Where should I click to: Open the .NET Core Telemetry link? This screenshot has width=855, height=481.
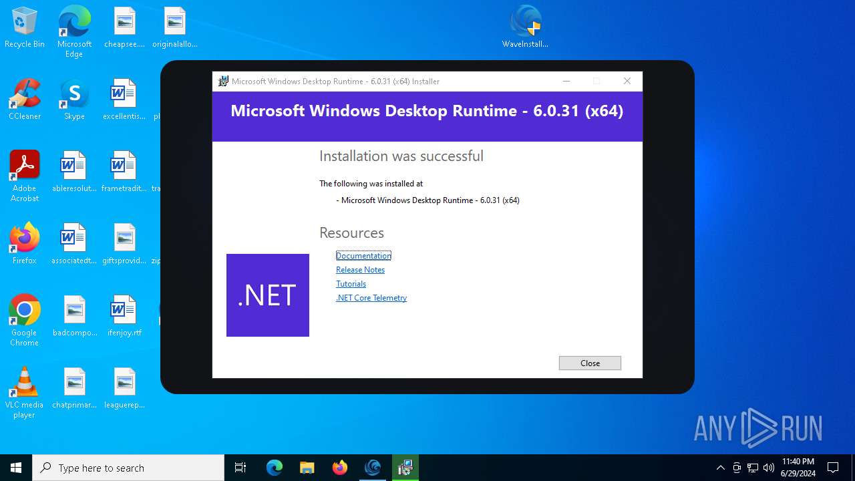pos(371,298)
